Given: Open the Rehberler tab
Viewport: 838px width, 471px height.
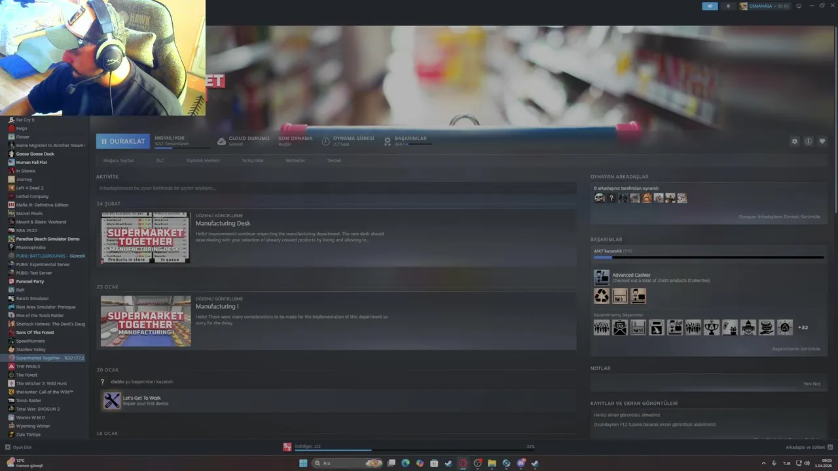Looking at the screenshot, I should (x=295, y=160).
